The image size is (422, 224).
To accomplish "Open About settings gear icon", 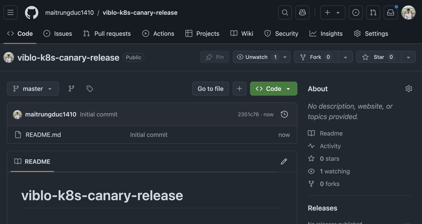I will pyautogui.click(x=409, y=89).
